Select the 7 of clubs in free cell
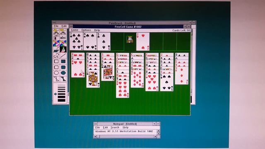The width and height of the screenshot is (265, 149). coord(76,41)
